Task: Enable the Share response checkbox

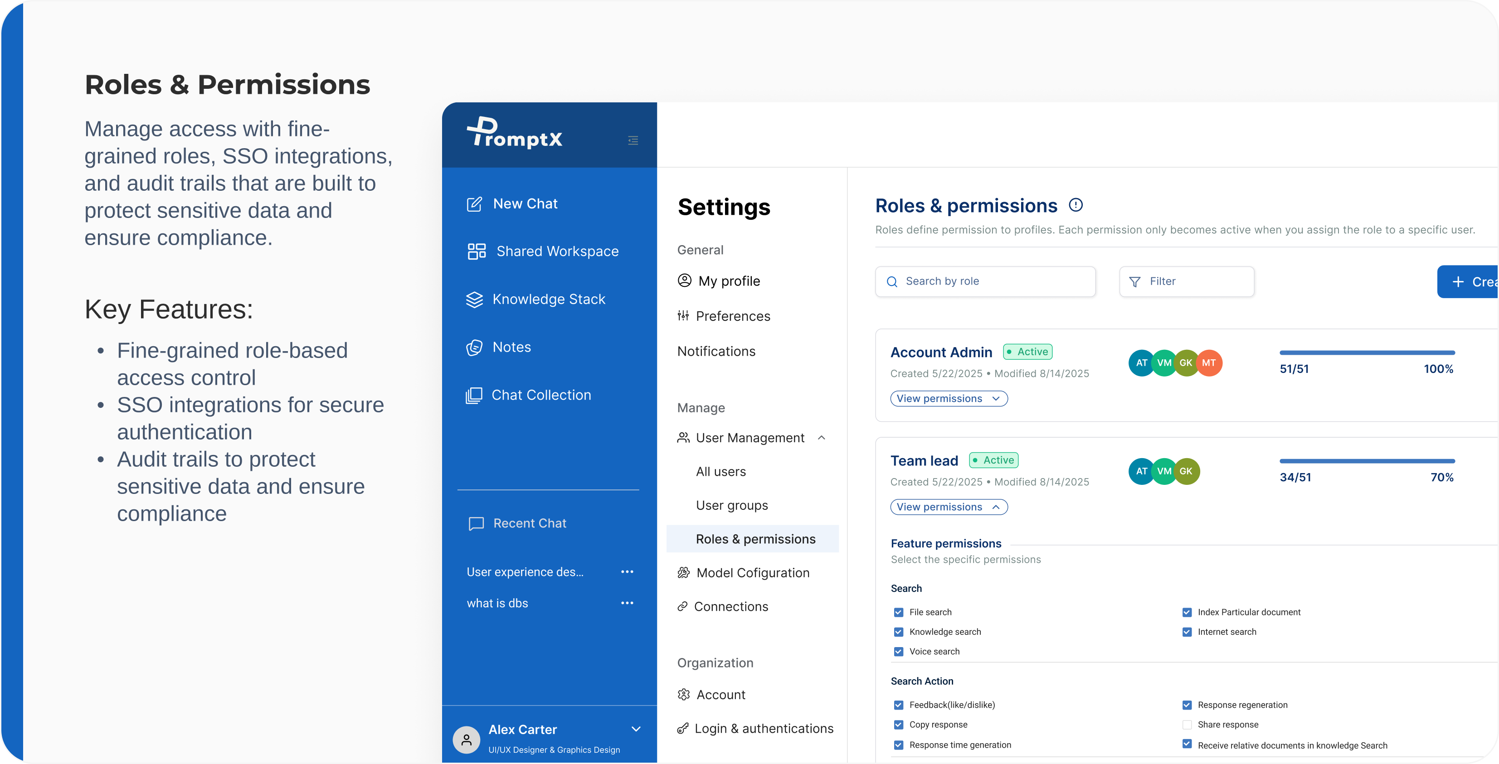Action: pos(1187,725)
